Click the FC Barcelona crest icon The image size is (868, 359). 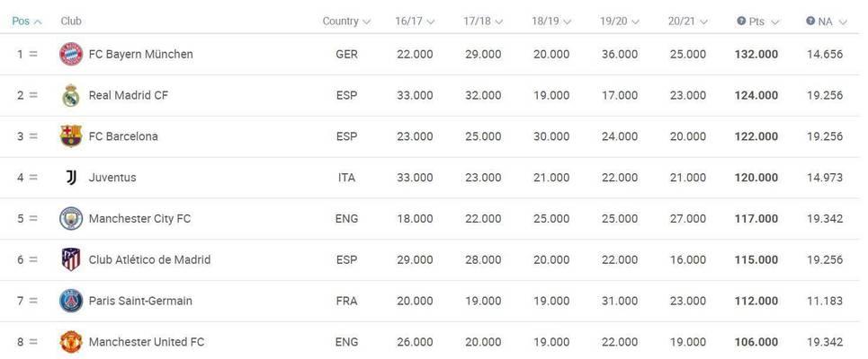coord(71,136)
